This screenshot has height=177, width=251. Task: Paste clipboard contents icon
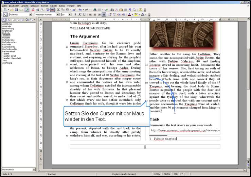click(x=67, y=10)
